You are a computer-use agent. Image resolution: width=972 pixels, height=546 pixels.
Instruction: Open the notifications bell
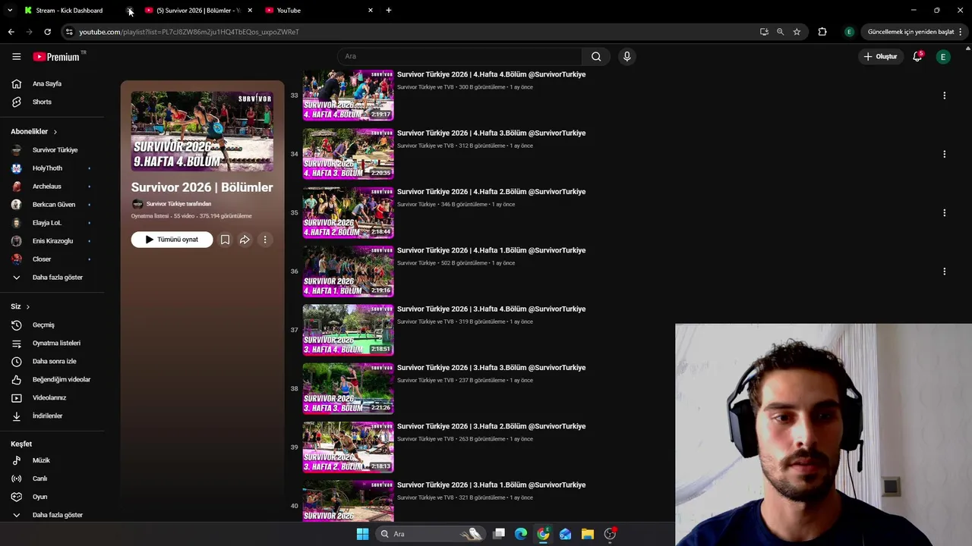(917, 56)
